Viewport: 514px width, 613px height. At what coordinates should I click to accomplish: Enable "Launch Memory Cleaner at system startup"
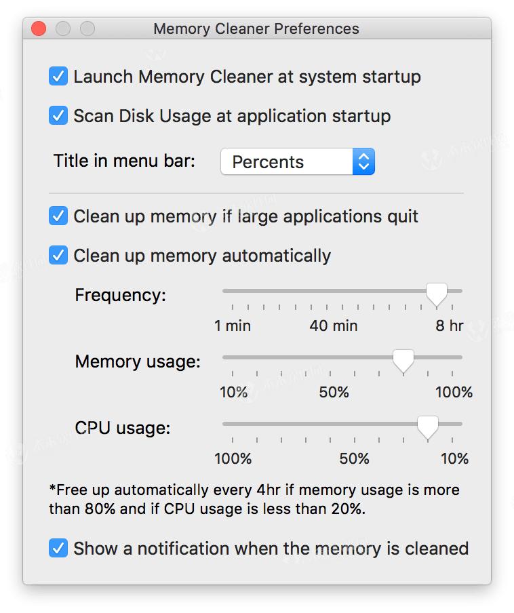tap(58, 77)
